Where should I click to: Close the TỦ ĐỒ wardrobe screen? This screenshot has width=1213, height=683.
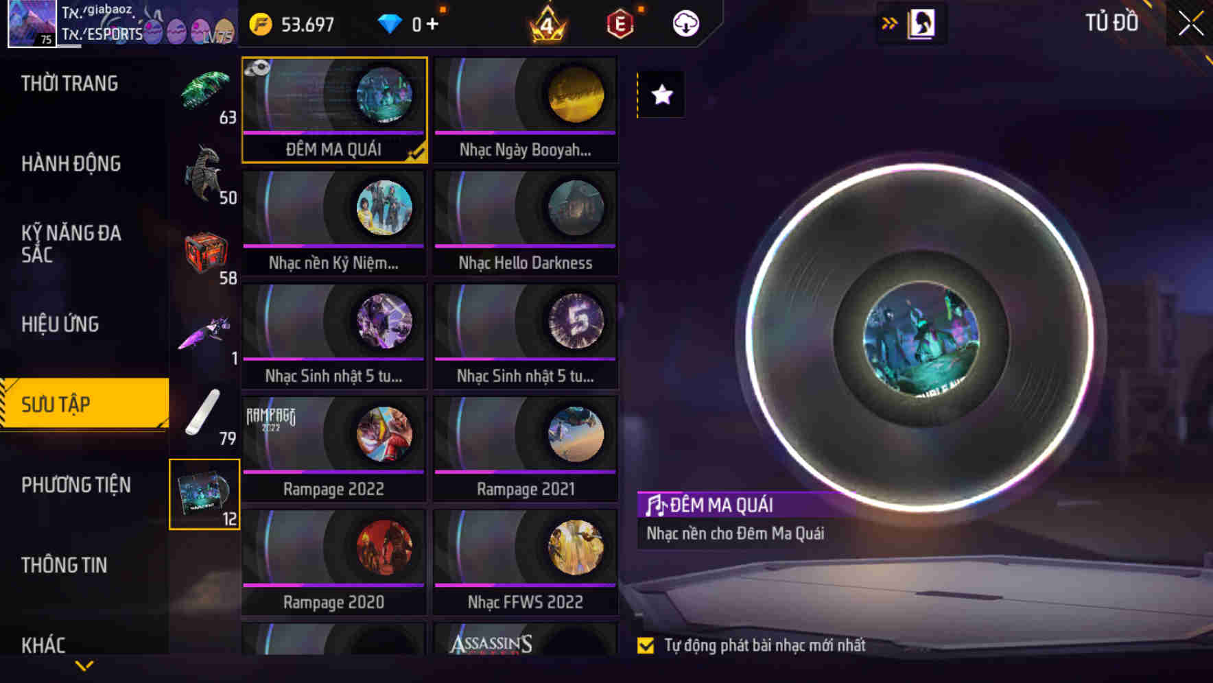1191,23
